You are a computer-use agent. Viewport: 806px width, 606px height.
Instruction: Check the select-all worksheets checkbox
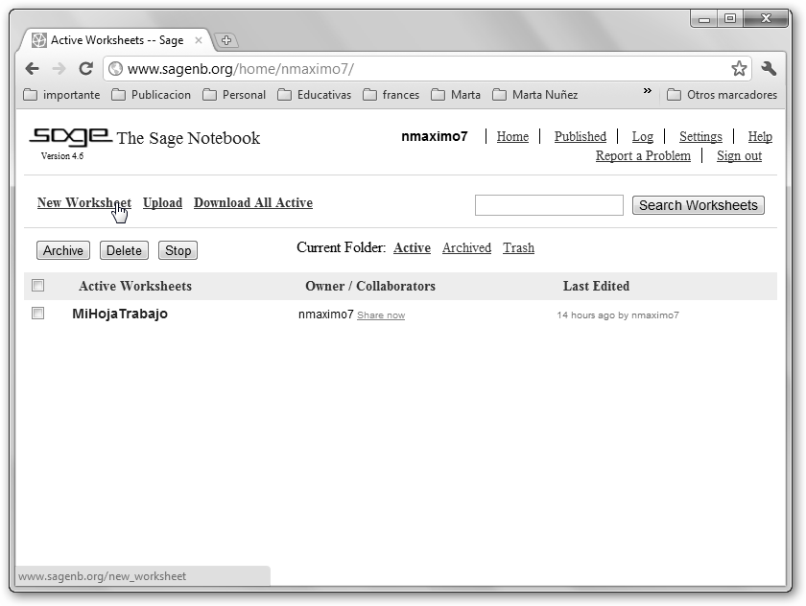click(38, 285)
